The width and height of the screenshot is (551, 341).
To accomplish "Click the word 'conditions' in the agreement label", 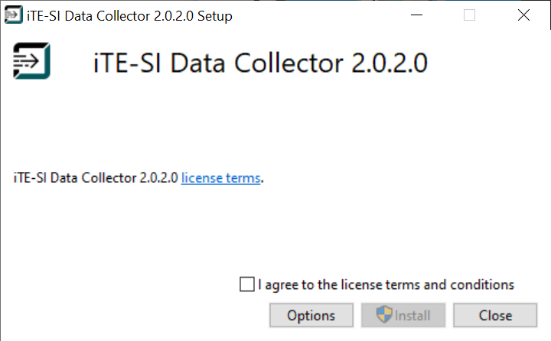I will [481, 284].
